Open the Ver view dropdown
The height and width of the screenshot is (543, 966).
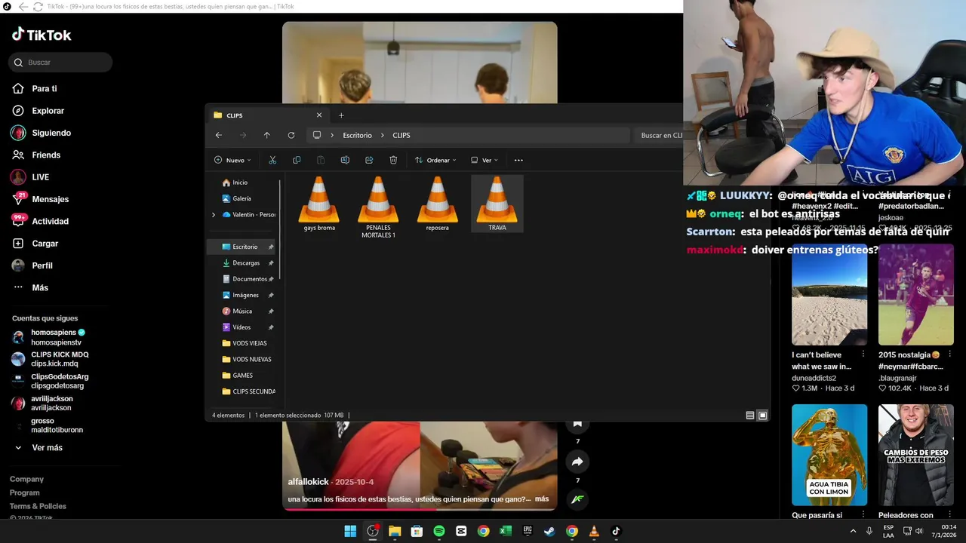pyautogui.click(x=485, y=160)
